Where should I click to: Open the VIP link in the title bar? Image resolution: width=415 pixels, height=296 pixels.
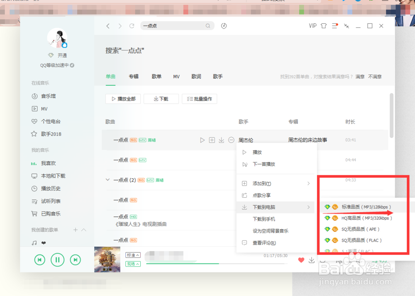[x=312, y=26]
